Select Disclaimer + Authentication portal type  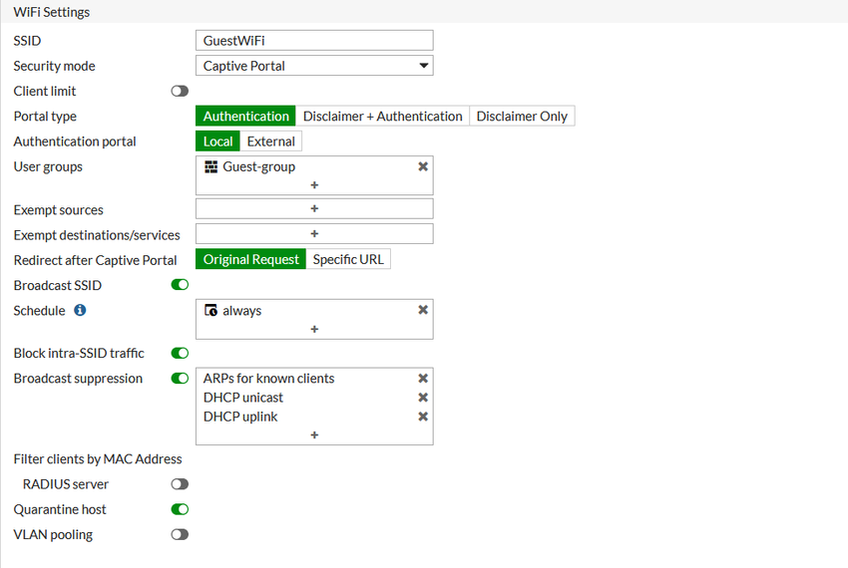coord(382,117)
